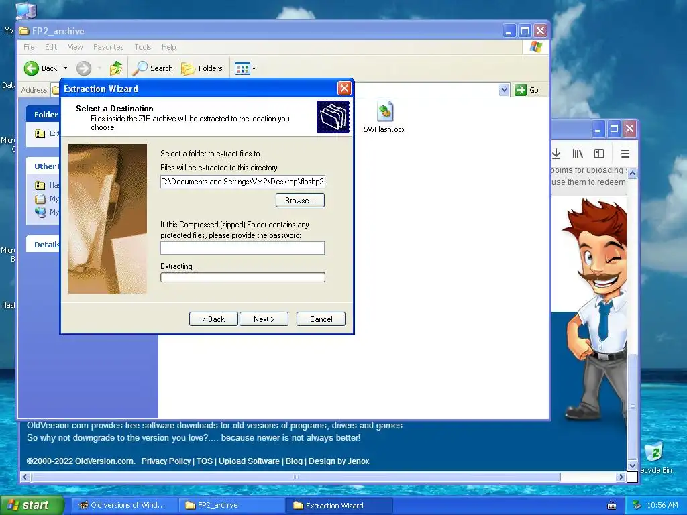
Task: Click the TOS footer link
Action: coord(204,461)
